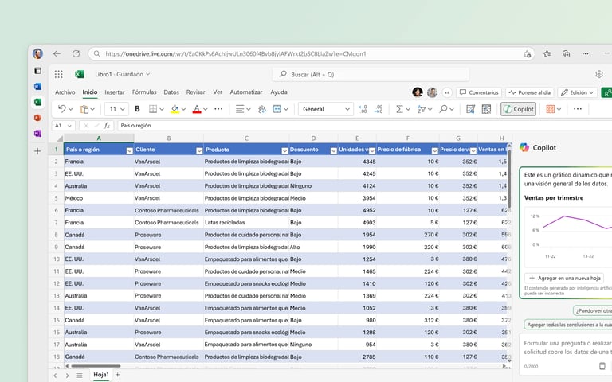Screen dimensions: 612x382
Task: Select the Hoja1 sheet tab
Action: 101,375
